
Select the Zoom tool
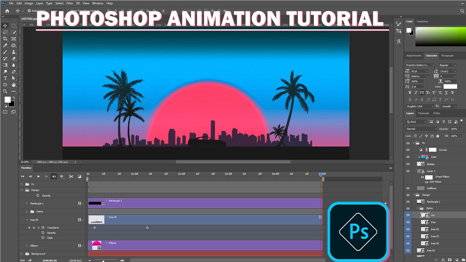(5, 91)
